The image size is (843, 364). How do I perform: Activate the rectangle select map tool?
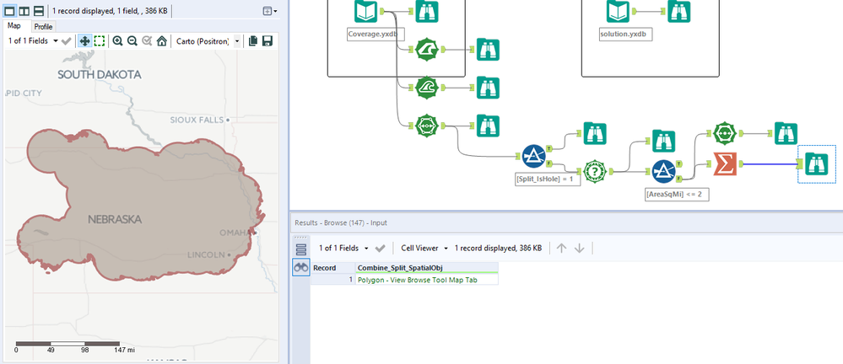tap(100, 40)
